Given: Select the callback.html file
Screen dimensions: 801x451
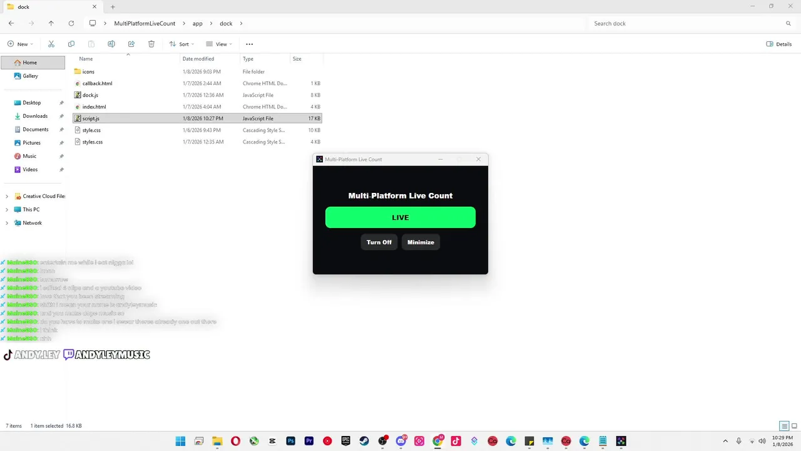Looking at the screenshot, I should coord(197,83).
